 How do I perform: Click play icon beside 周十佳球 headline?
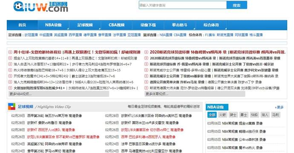10,52
